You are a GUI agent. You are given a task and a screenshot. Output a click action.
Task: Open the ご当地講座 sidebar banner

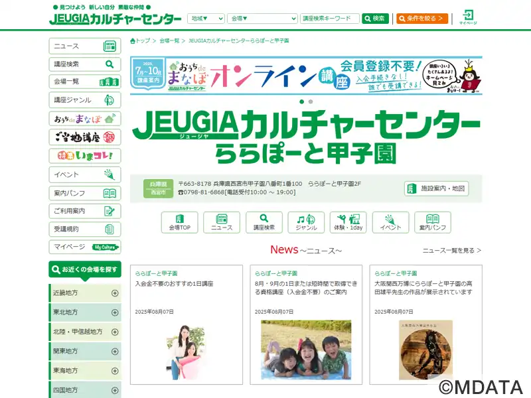point(85,137)
